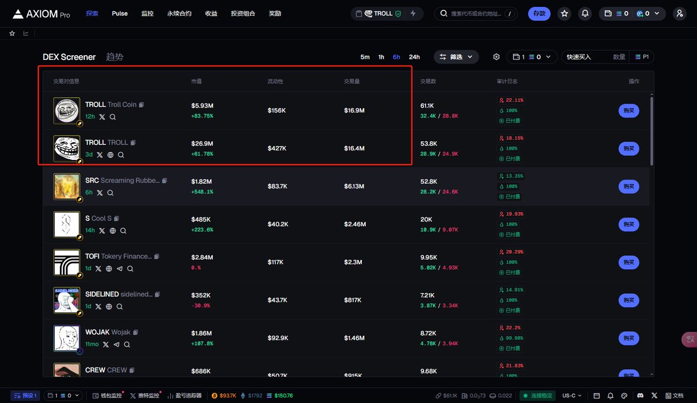
Task: Expand the 筛选 filter dropdown
Action: (457, 57)
